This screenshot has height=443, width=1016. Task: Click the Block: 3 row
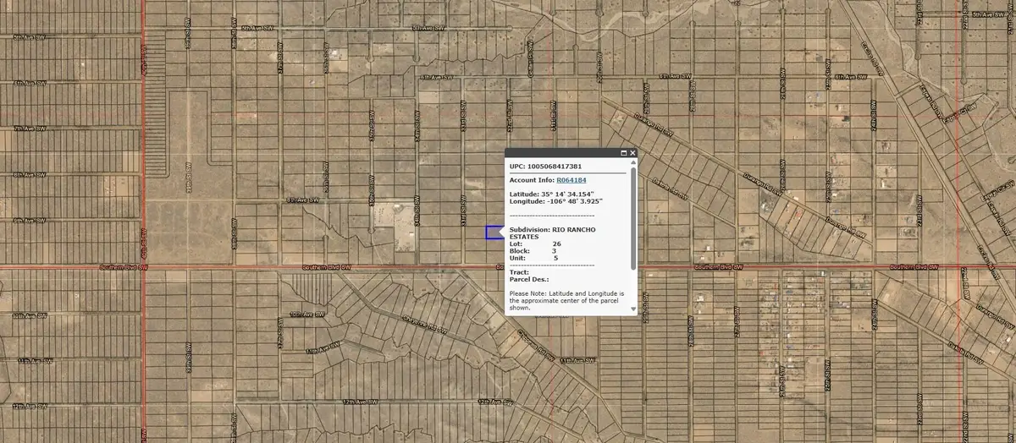(533, 251)
